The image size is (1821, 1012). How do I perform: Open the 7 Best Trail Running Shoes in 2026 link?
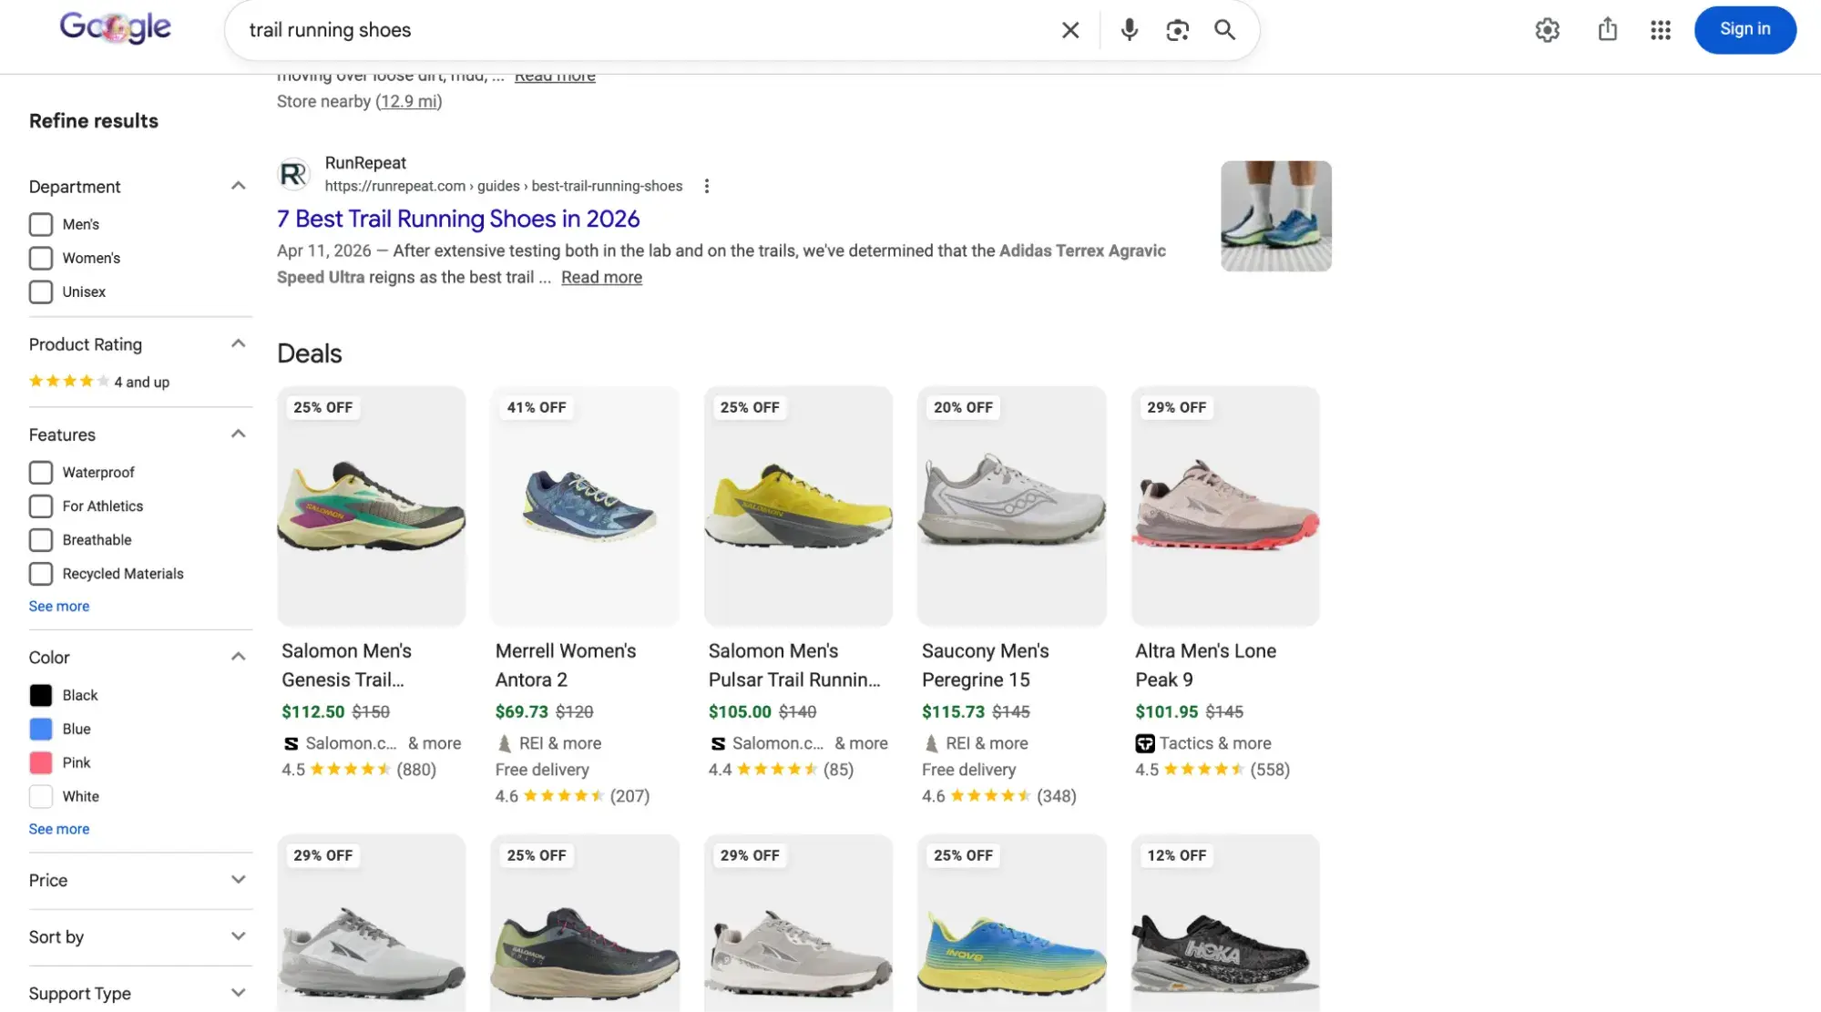click(x=458, y=219)
